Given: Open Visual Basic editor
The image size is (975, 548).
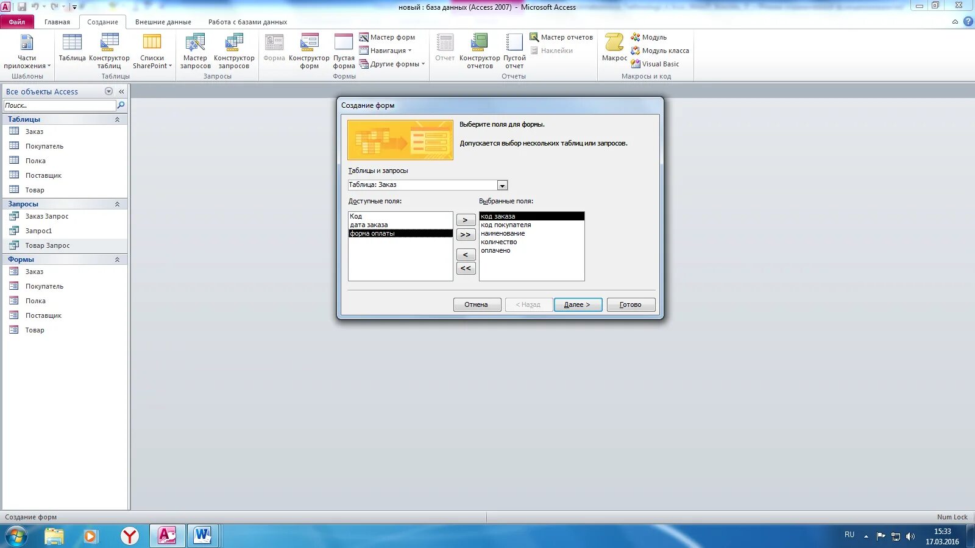Looking at the screenshot, I should point(655,64).
